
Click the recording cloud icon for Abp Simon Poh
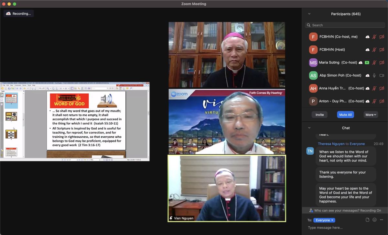[x=368, y=75]
